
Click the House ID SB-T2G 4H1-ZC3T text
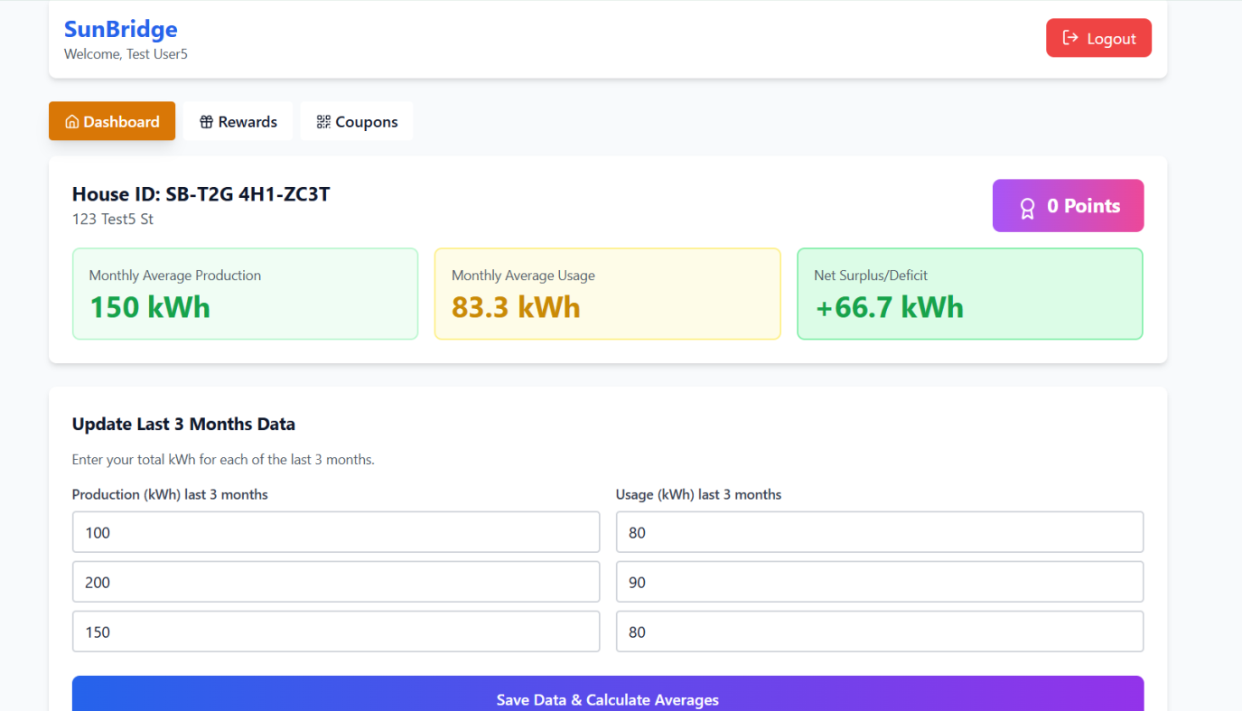(x=201, y=194)
